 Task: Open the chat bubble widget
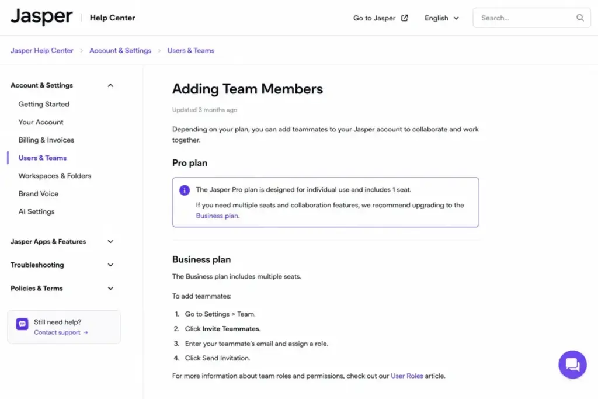(572, 365)
